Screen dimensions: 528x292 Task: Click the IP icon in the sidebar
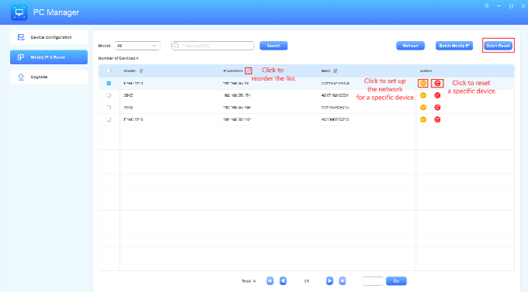(21, 57)
